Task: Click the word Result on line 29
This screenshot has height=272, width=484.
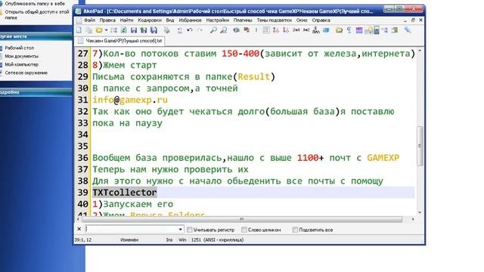Action: pyautogui.click(x=254, y=77)
